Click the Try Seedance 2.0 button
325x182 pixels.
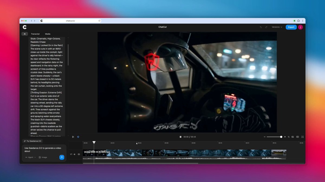(32, 141)
